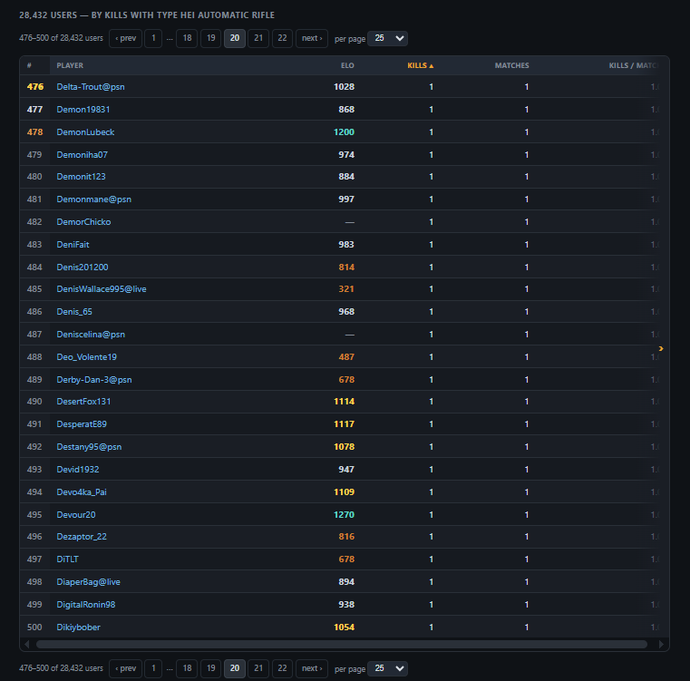Viewport: 690px width, 681px height.
Task: Open player DeniFait profile
Action: click(x=73, y=244)
